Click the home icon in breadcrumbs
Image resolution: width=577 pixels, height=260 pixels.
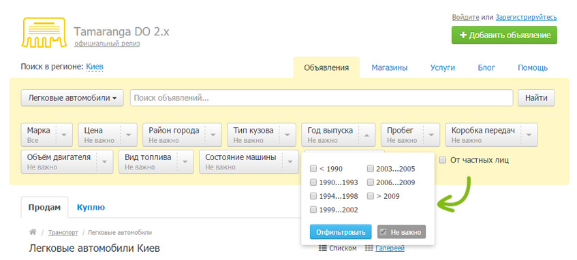33,232
